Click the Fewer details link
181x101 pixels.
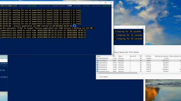[x=104, y=77]
